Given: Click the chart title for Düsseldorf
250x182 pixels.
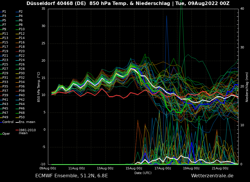Looking at the screenshot, I should point(128,4).
